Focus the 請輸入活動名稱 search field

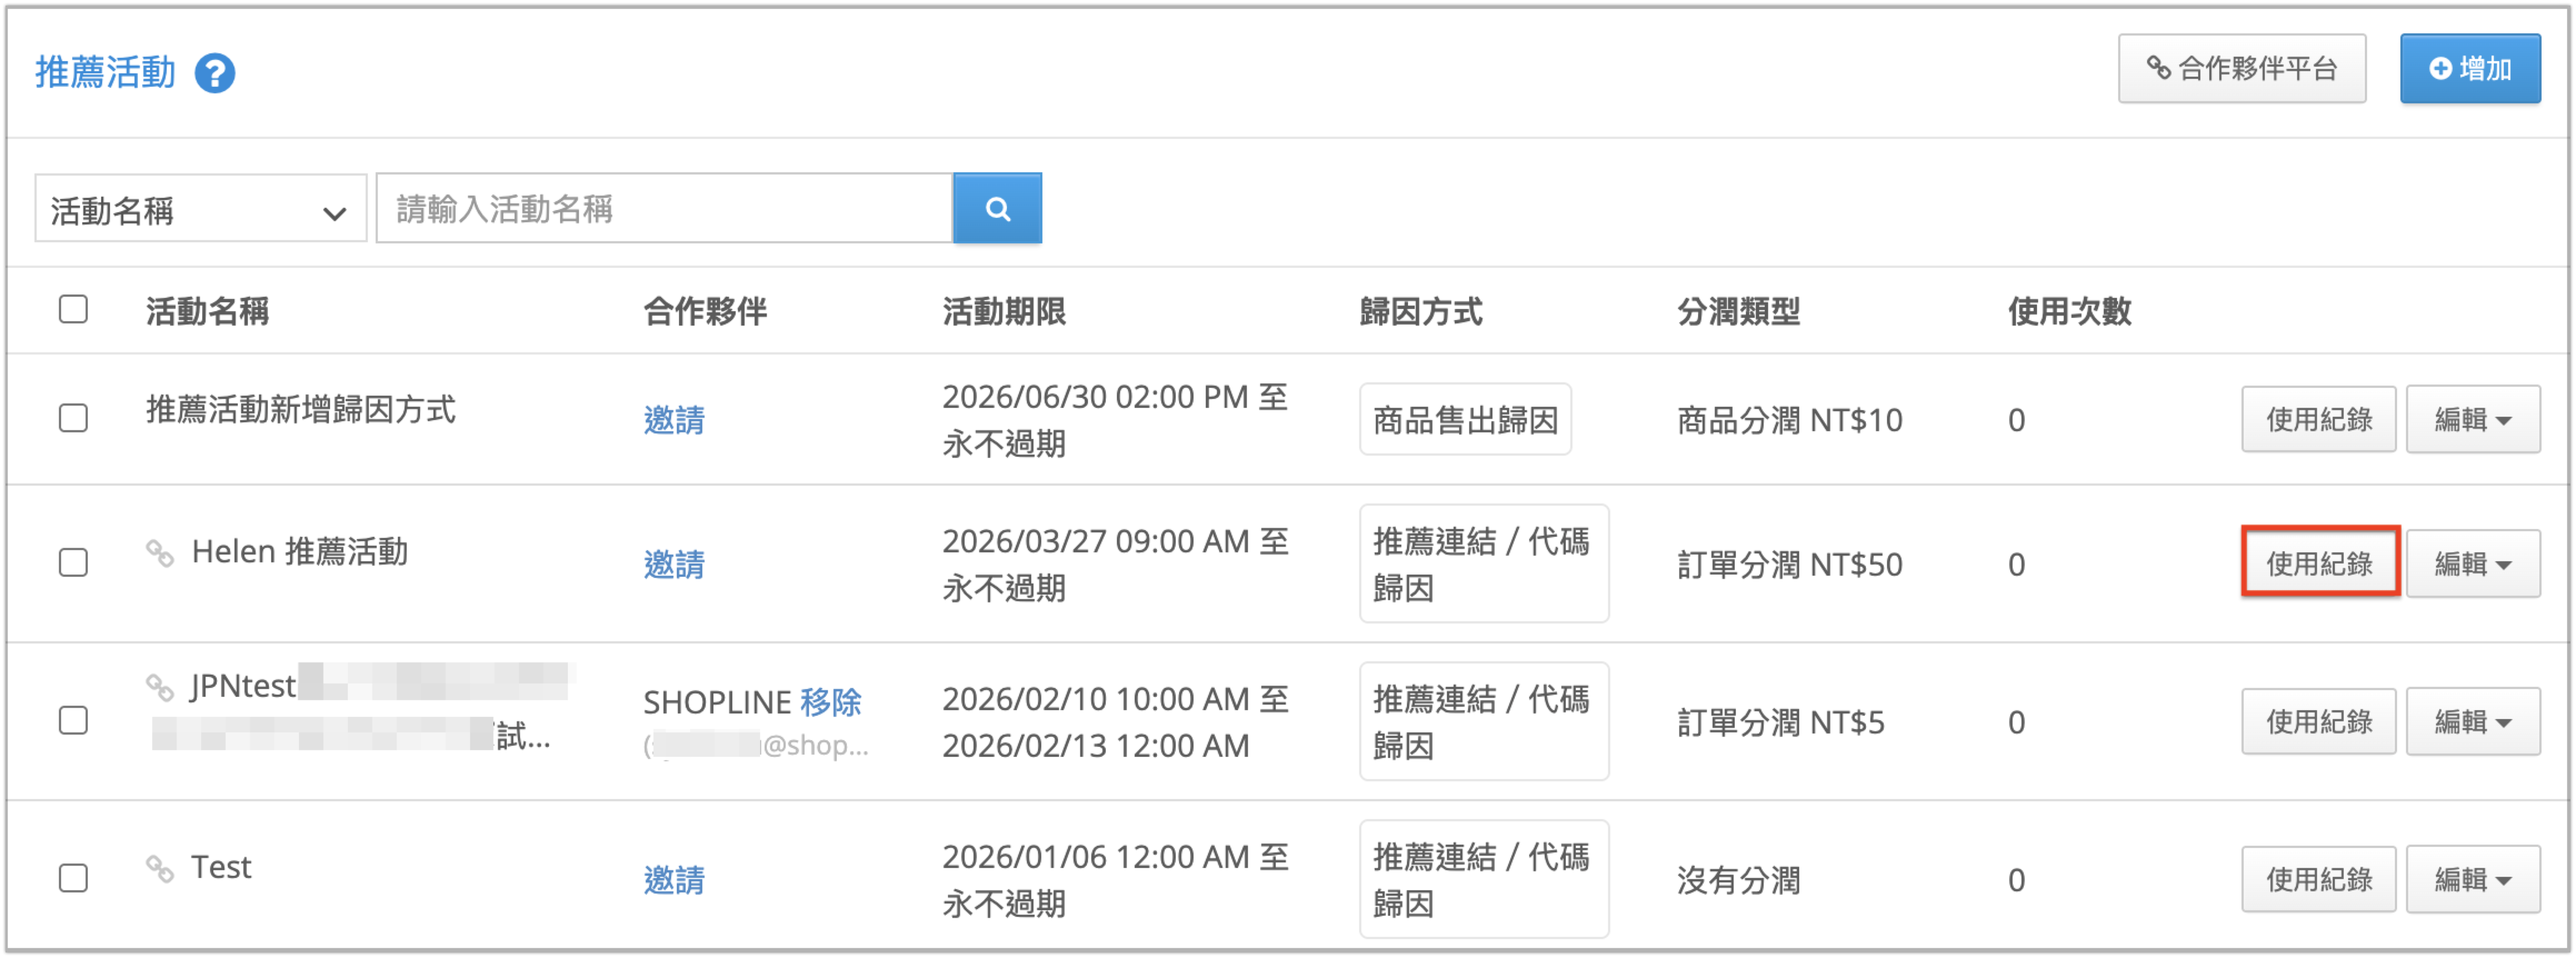click(664, 208)
